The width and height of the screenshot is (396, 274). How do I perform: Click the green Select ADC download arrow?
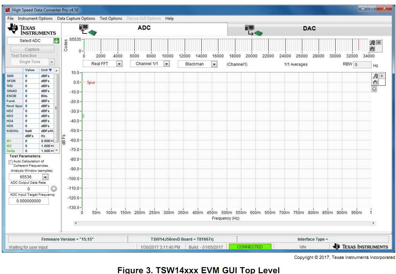[x=56, y=41]
